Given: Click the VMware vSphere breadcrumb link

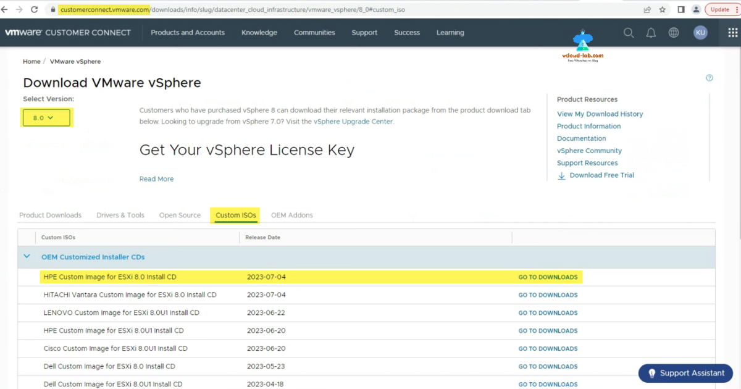Looking at the screenshot, I should pos(75,62).
